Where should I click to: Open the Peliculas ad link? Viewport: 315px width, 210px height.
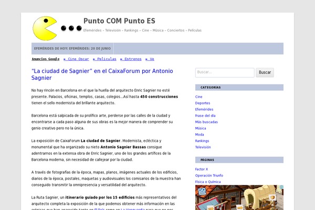[x=104, y=59]
